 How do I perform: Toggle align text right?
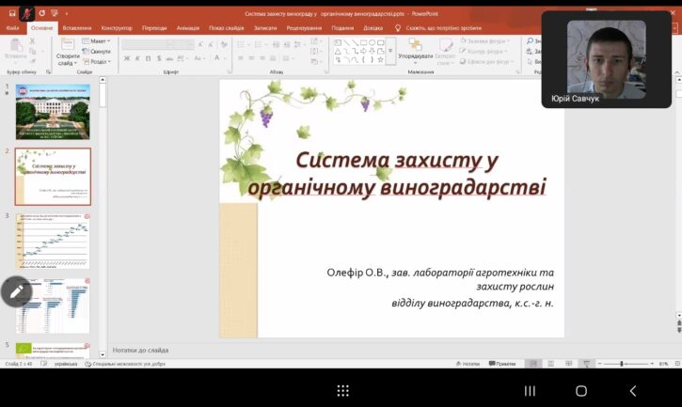coord(262,58)
